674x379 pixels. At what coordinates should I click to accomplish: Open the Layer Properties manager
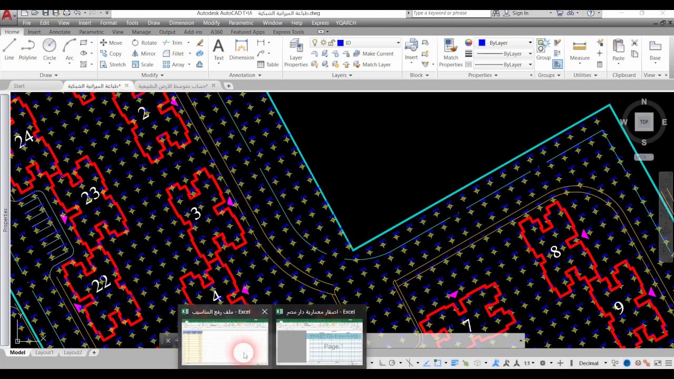(x=296, y=53)
